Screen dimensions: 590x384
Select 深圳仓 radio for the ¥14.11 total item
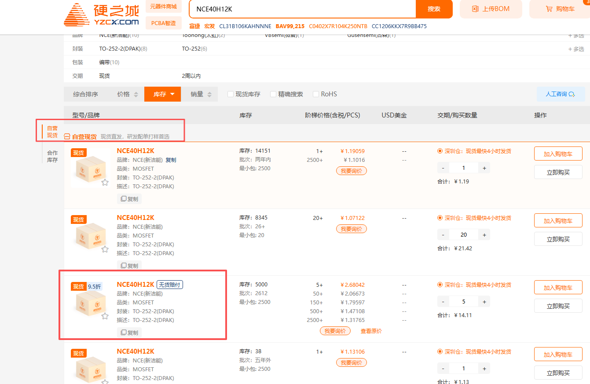coord(440,285)
